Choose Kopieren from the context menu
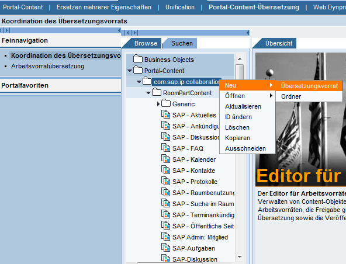This screenshot has height=264, width=346. [237, 138]
